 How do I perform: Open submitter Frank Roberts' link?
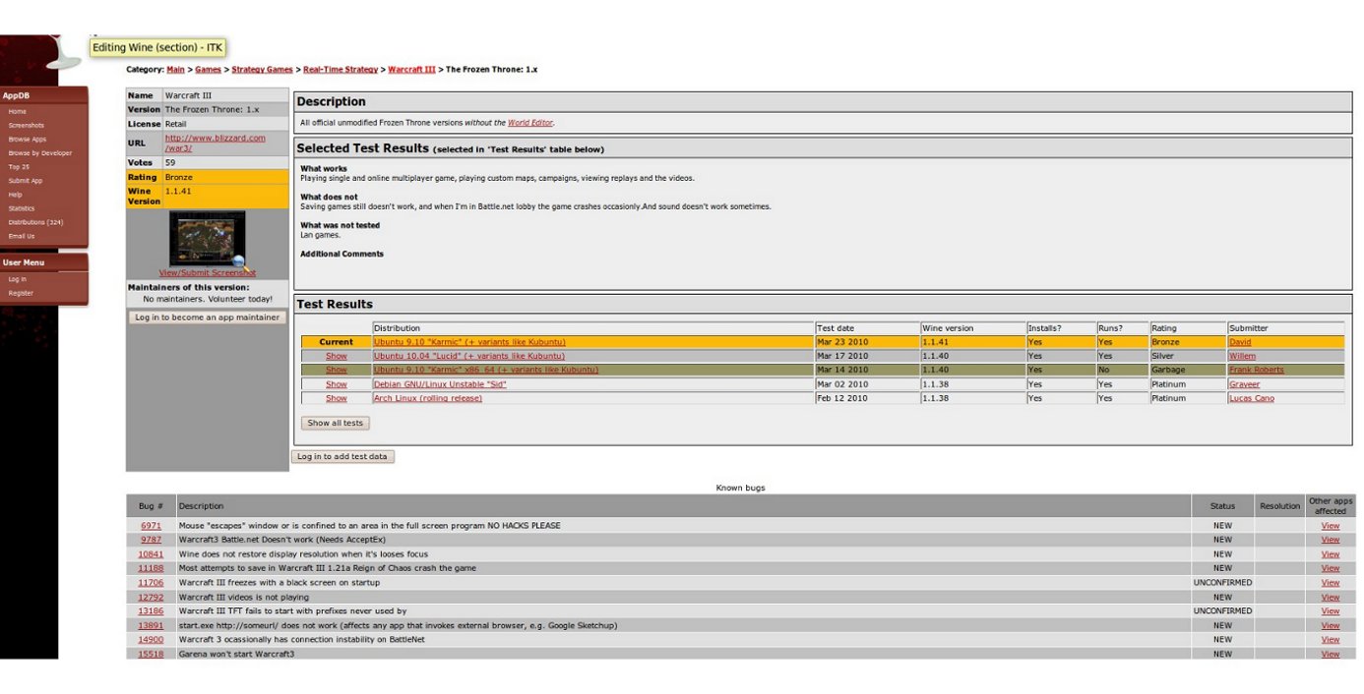pyautogui.click(x=1256, y=370)
